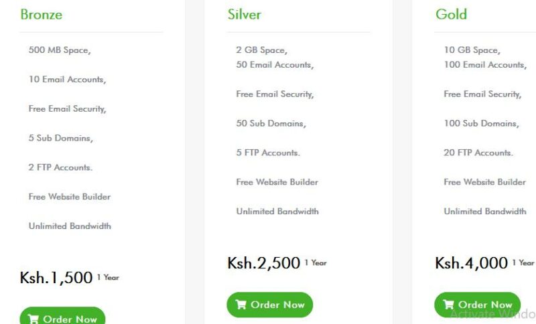
Task: Click 50 Email Accounts in Silver plan
Action: [275, 65]
